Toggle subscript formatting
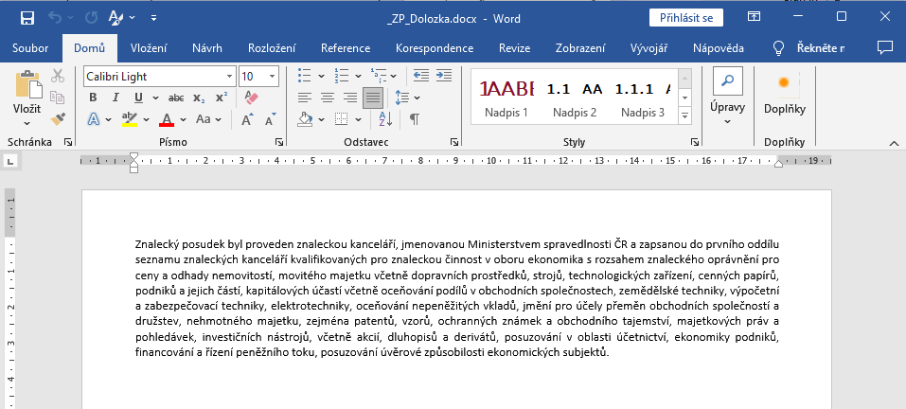 point(199,98)
